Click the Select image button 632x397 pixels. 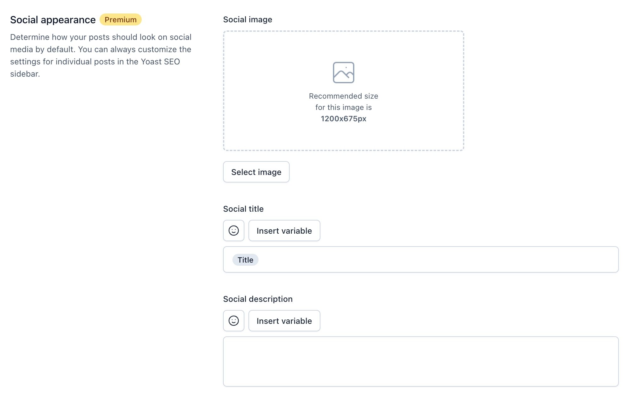click(x=256, y=172)
